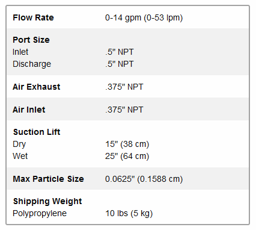Select the Flow Rate label

pos(33,17)
